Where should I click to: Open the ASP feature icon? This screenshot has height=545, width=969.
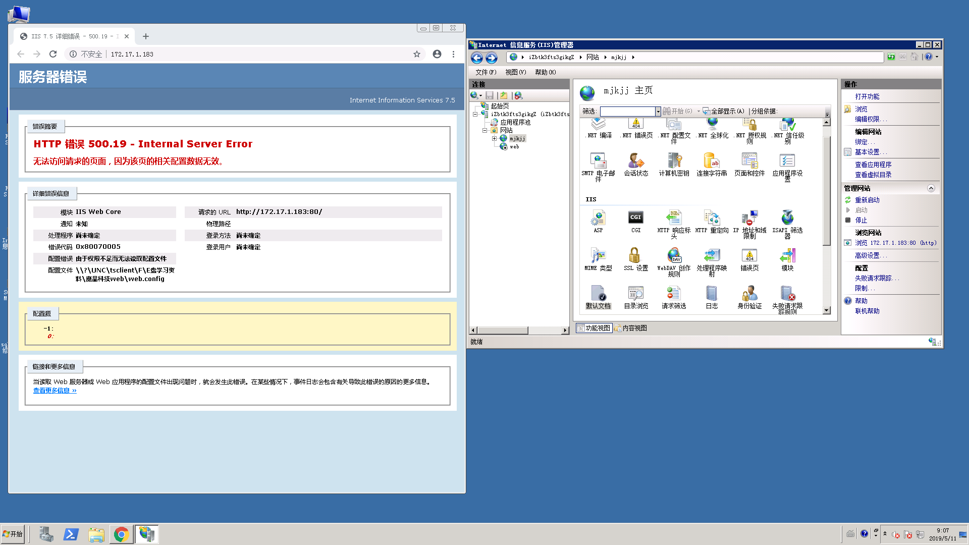(598, 221)
